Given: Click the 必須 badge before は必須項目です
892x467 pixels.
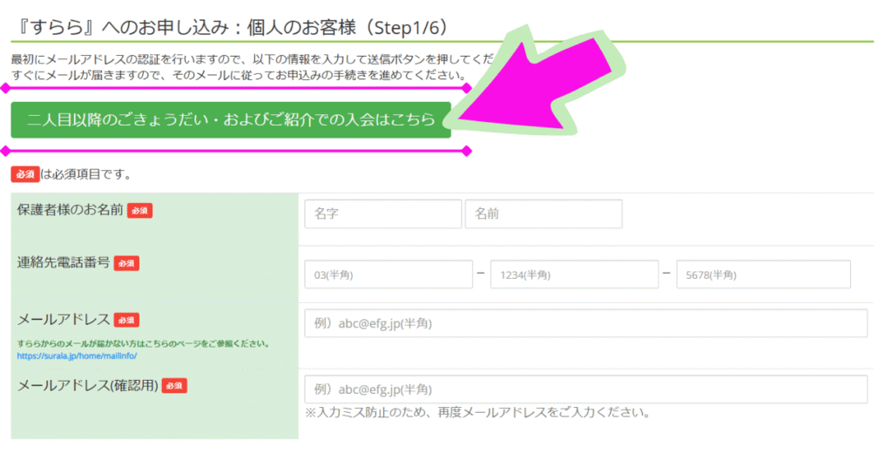Looking at the screenshot, I should pos(24,174).
